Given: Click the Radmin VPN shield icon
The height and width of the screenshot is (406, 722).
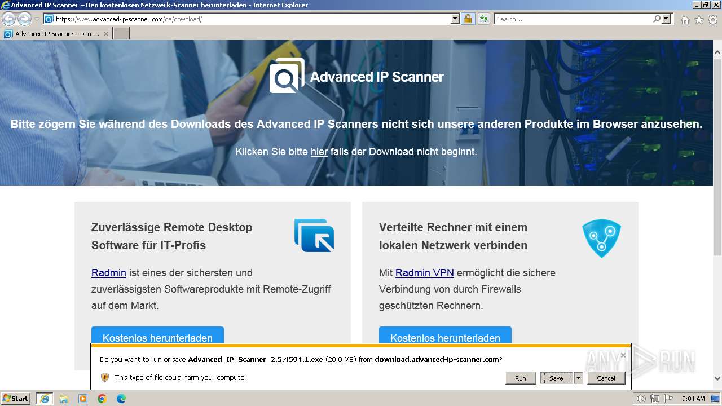Looking at the screenshot, I should pos(601,239).
